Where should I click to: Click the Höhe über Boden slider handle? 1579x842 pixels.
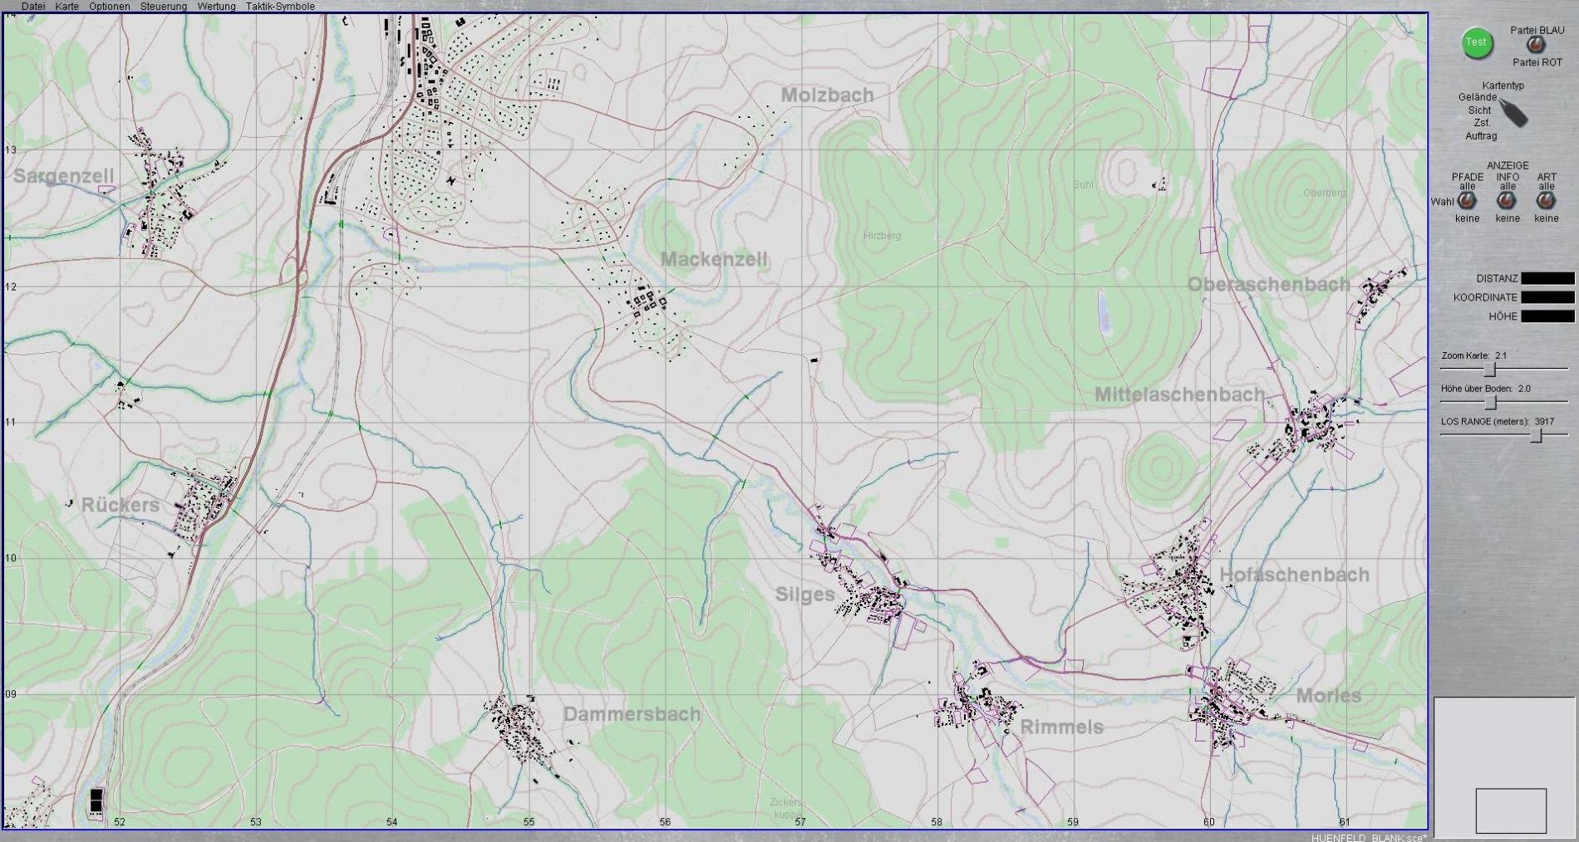pos(1491,403)
